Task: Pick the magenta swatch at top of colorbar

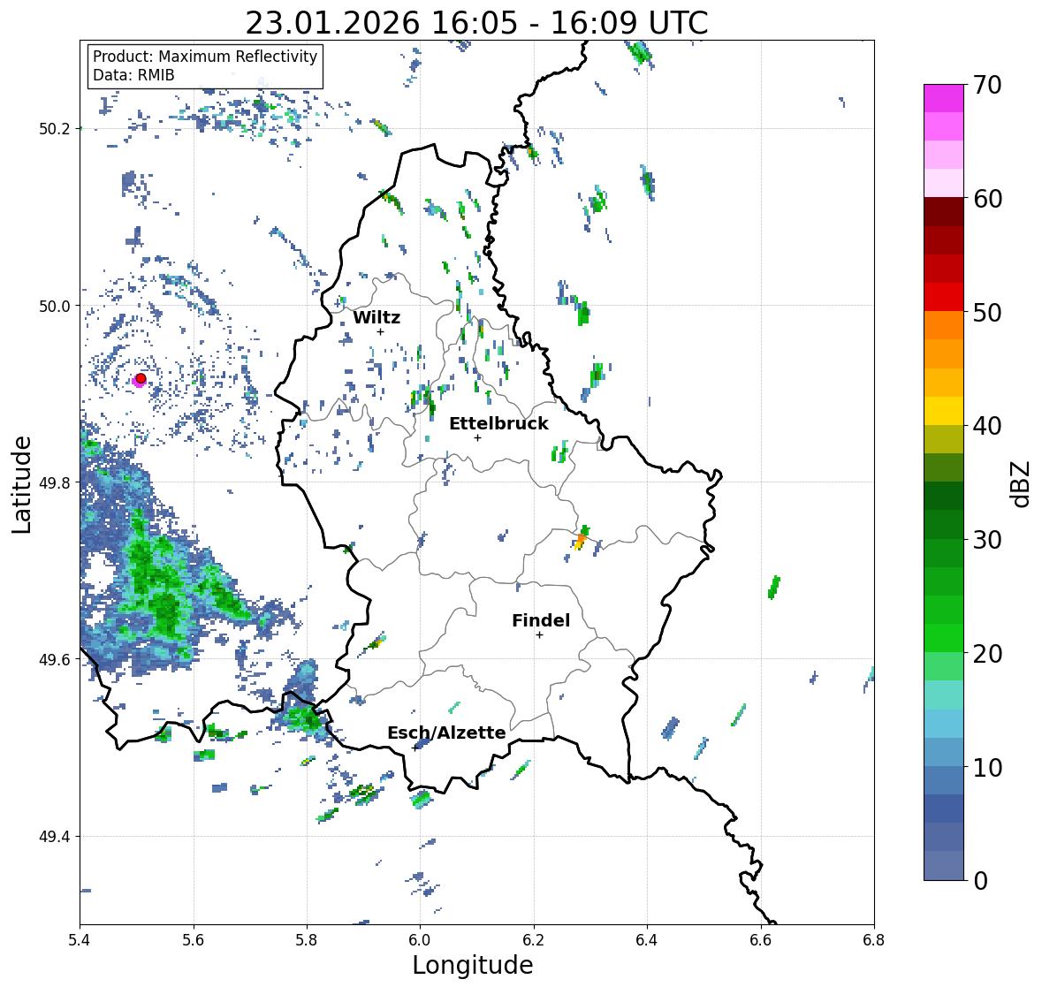Action: 944,98
